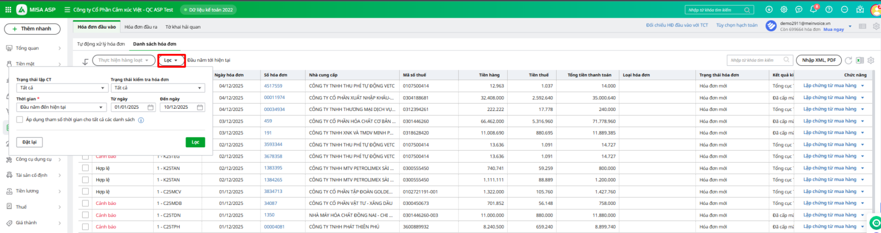
Task: Export invoice list to Excel
Action: pos(860,60)
